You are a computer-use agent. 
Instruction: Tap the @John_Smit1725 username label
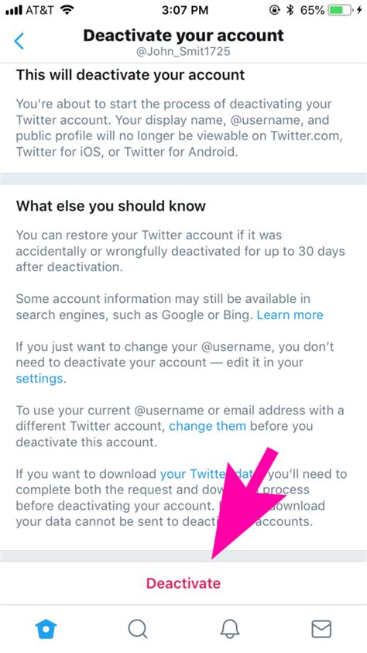pos(183,52)
